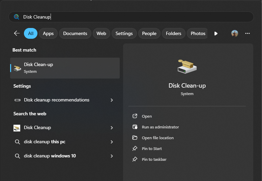Switch to the Apps filter tab
The image size is (262, 181).
48,33
